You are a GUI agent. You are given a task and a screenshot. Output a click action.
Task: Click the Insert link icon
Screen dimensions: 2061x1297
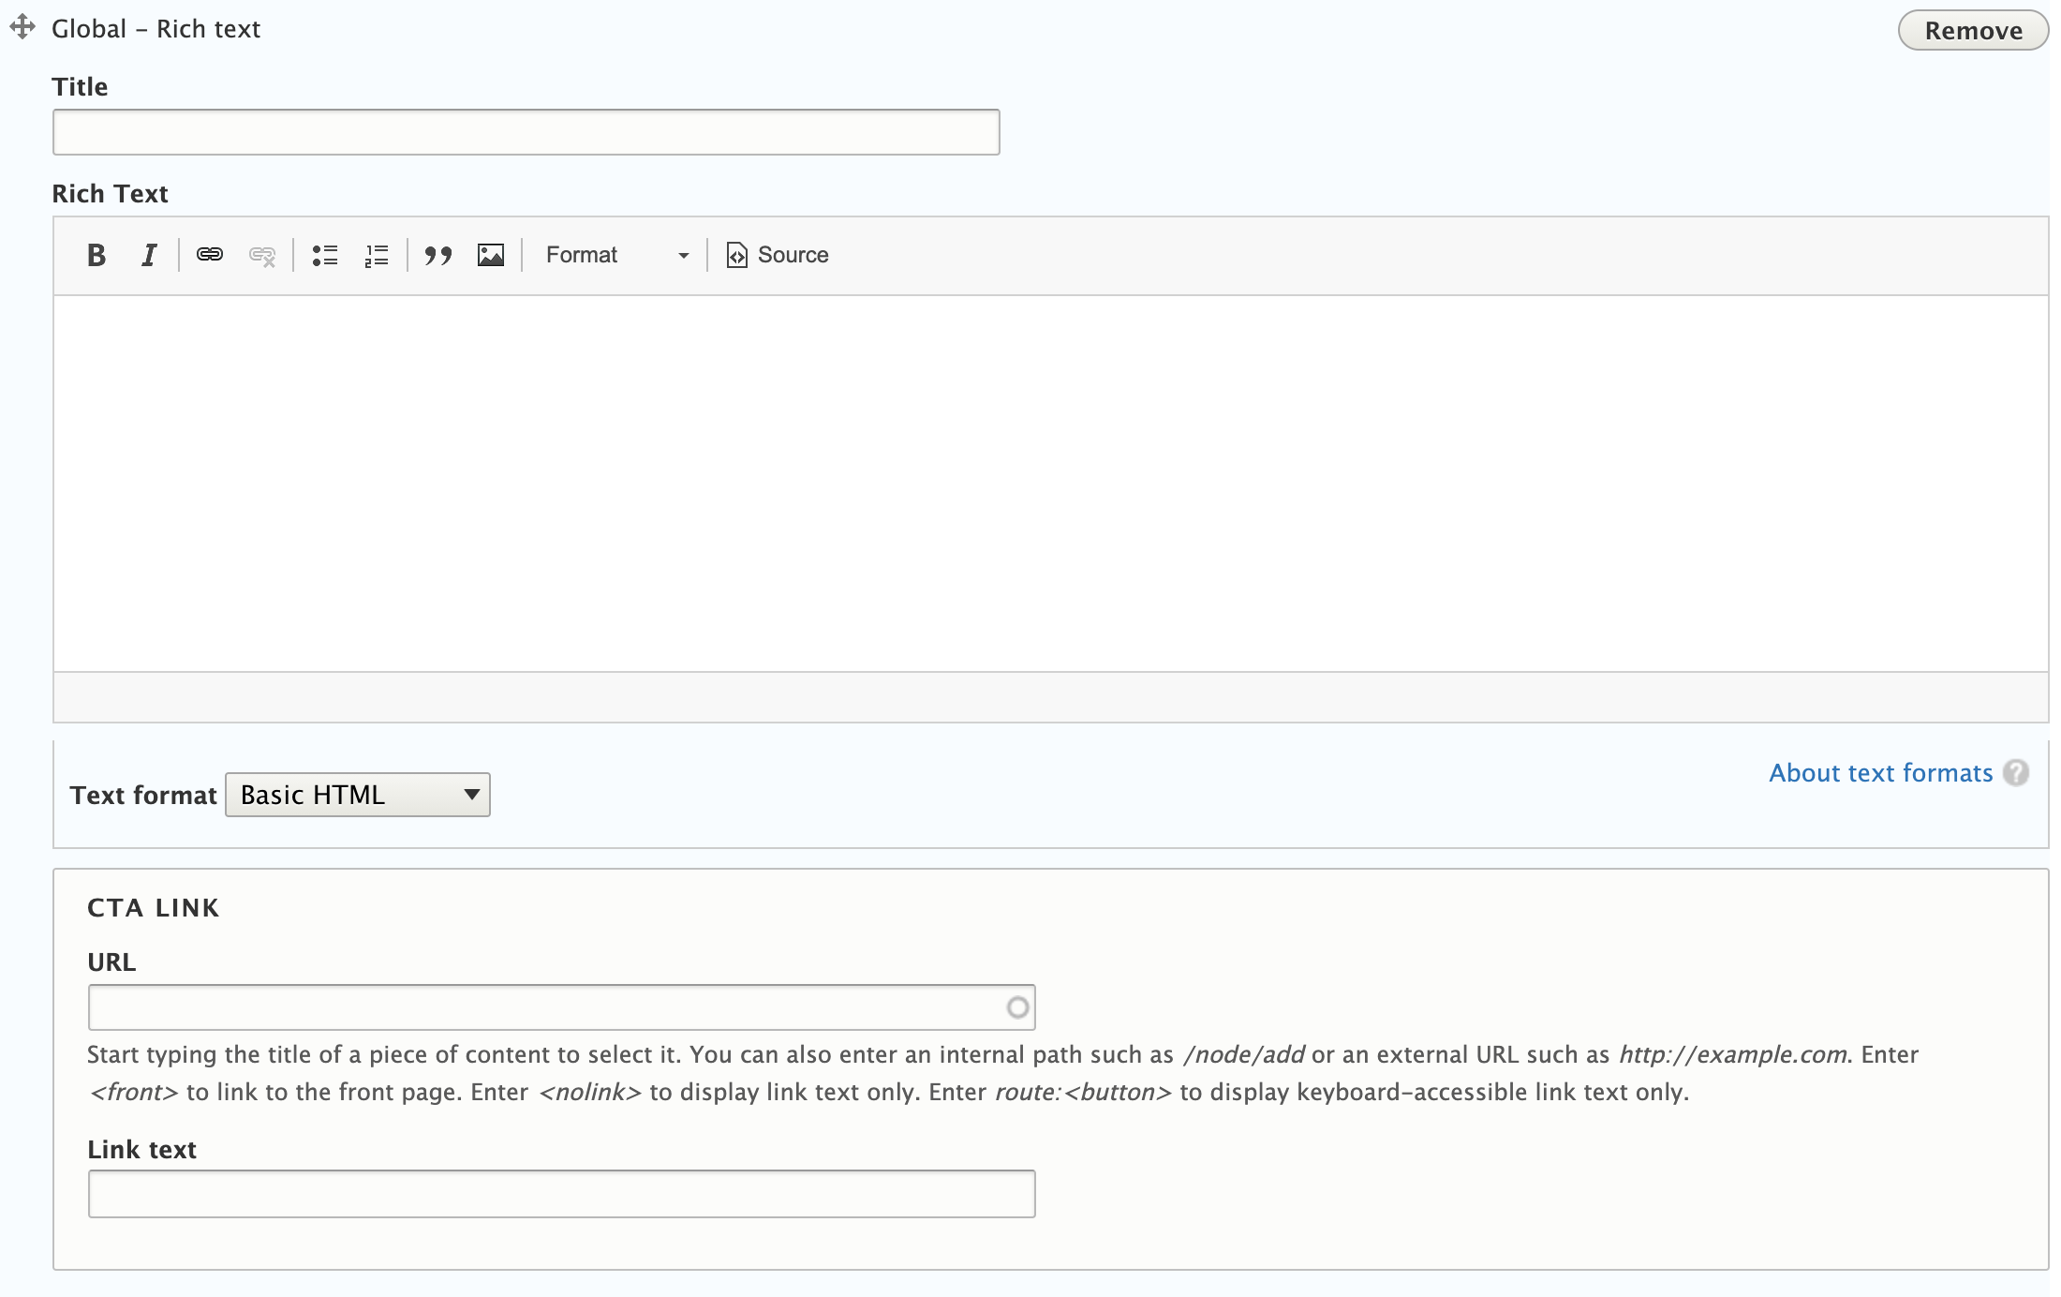(x=211, y=254)
